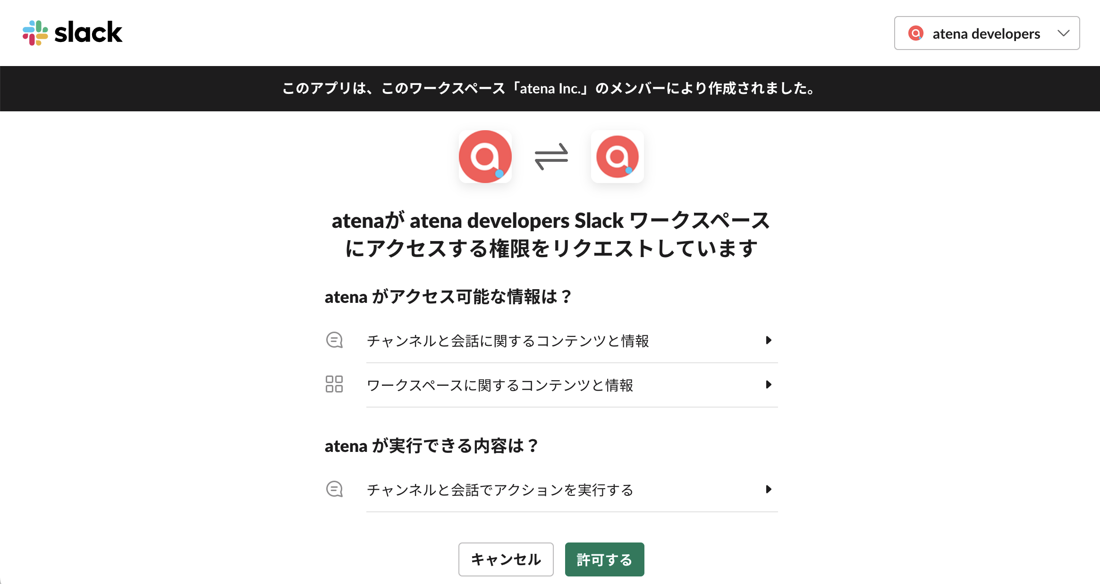Click the banner text about atena Inc. workspace
Screen dimensions: 1100x584
pos(550,88)
